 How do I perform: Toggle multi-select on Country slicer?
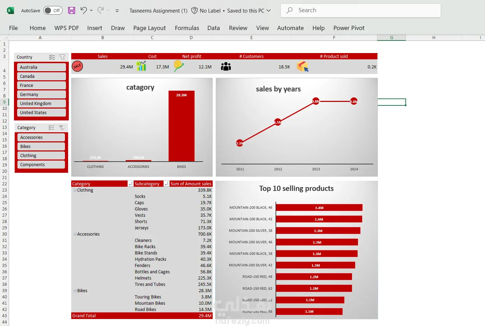[x=52, y=57]
